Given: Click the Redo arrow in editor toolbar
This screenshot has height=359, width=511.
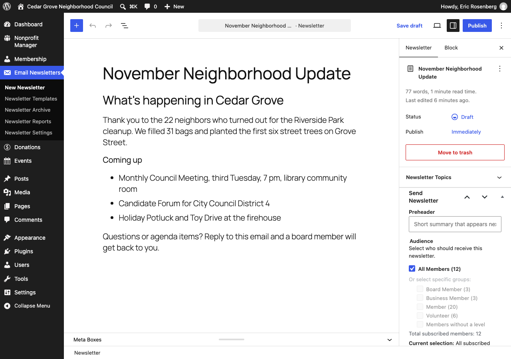Looking at the screenshot, I should [x=109, y=26].
